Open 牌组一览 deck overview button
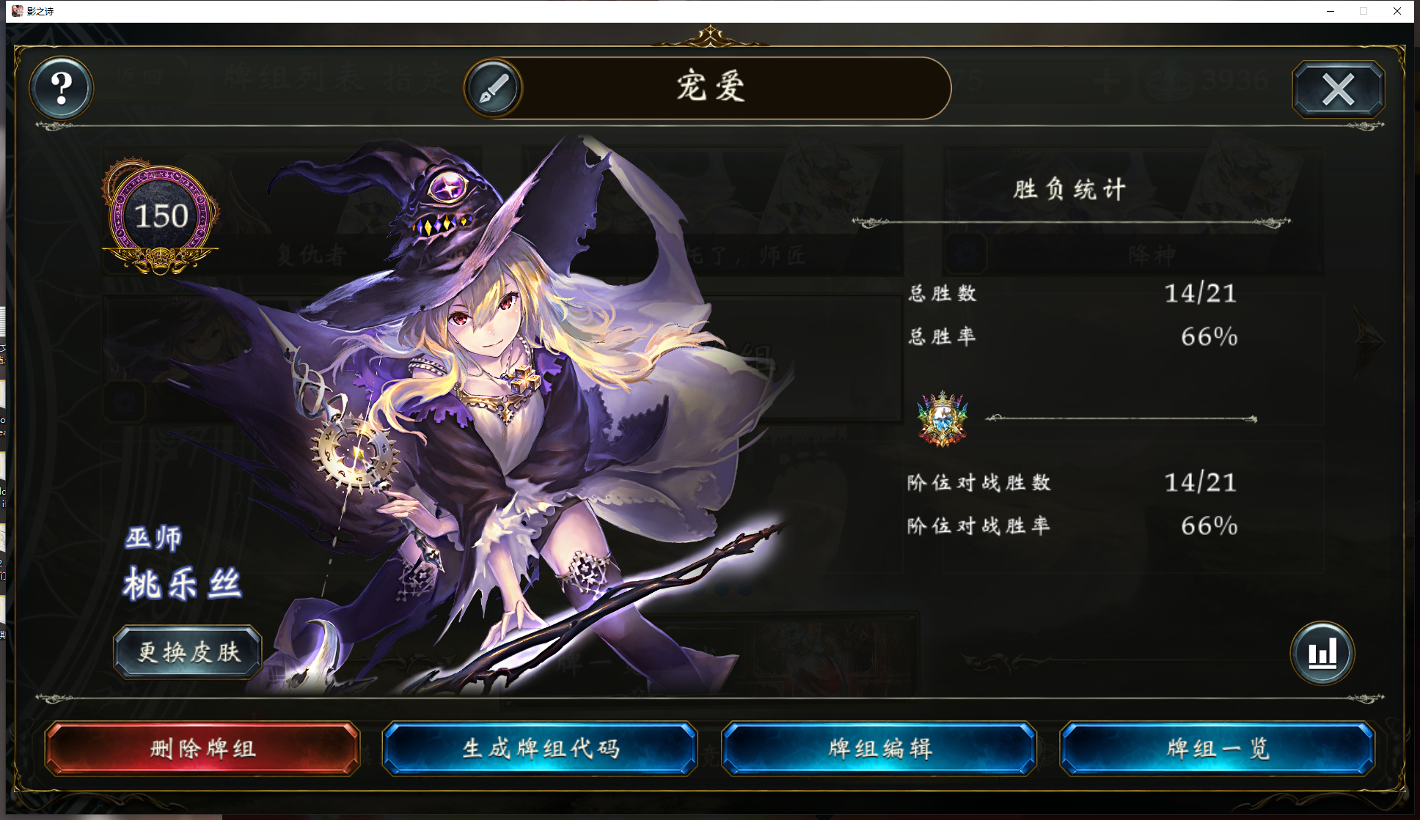This screenshot has width=1420, height=820. pos(1218,748)
